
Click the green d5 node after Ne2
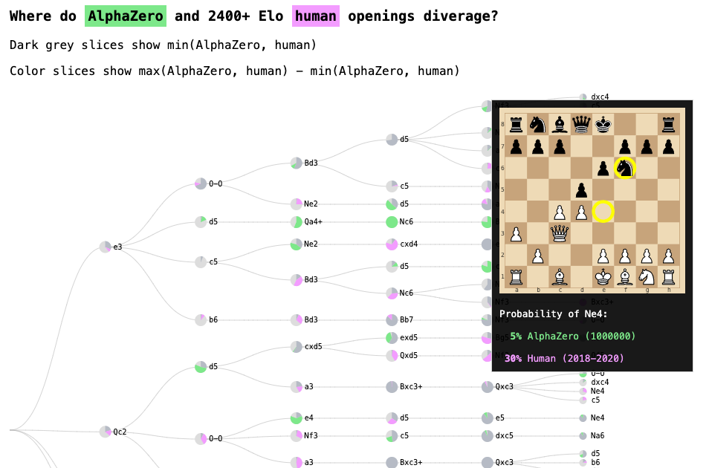coord(392,204)
